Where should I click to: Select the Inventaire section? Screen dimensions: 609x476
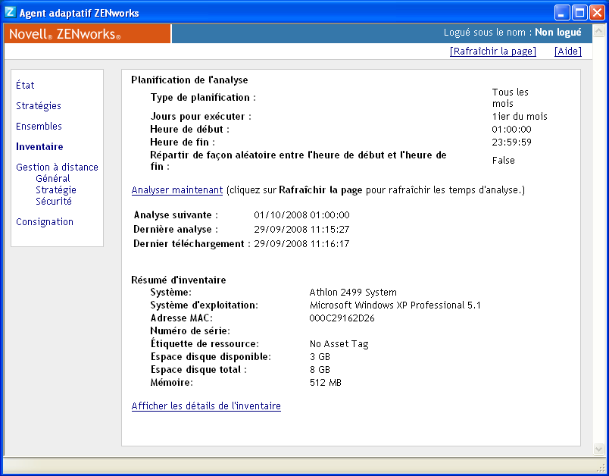[39, 146]
